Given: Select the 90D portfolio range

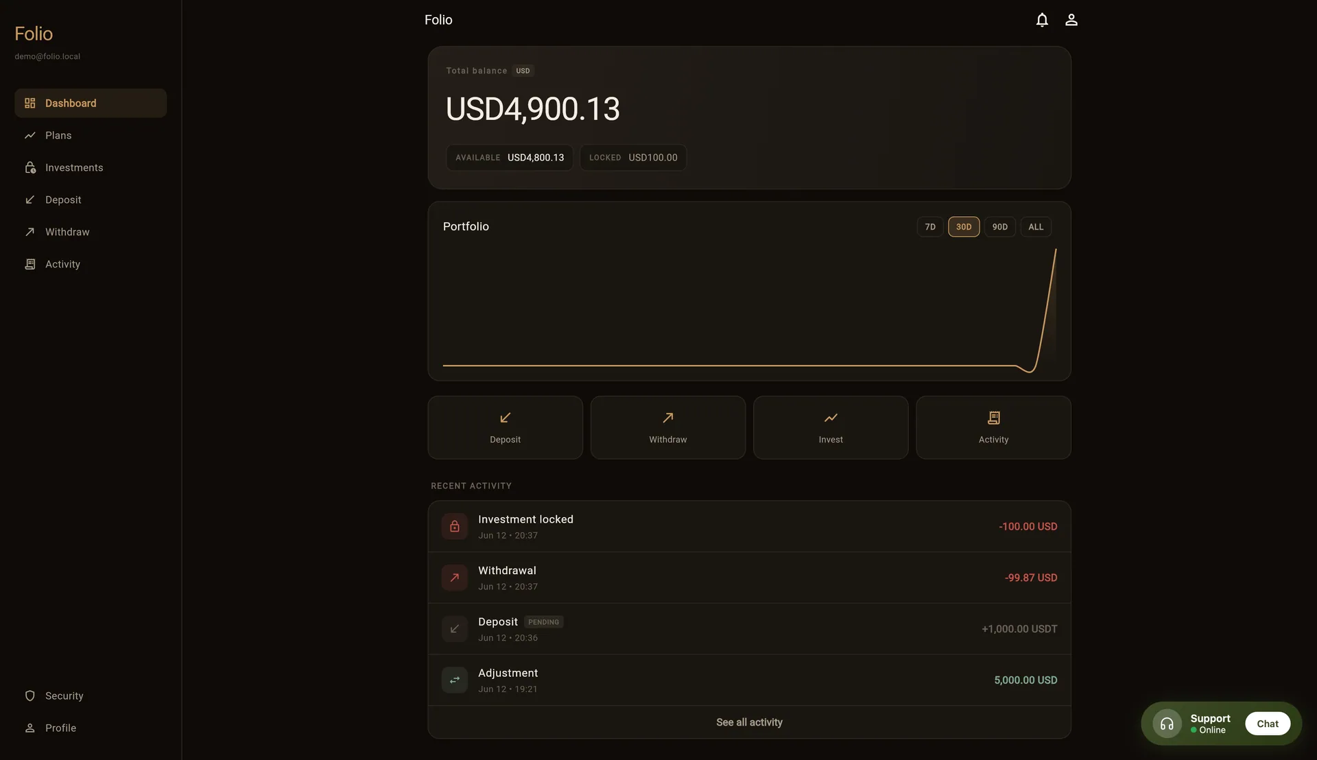Looking at the screenshot, I should 1000,227.
